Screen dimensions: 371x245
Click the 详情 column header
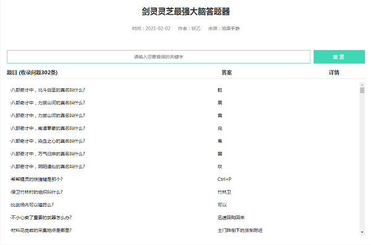click(x=334, y=73)
